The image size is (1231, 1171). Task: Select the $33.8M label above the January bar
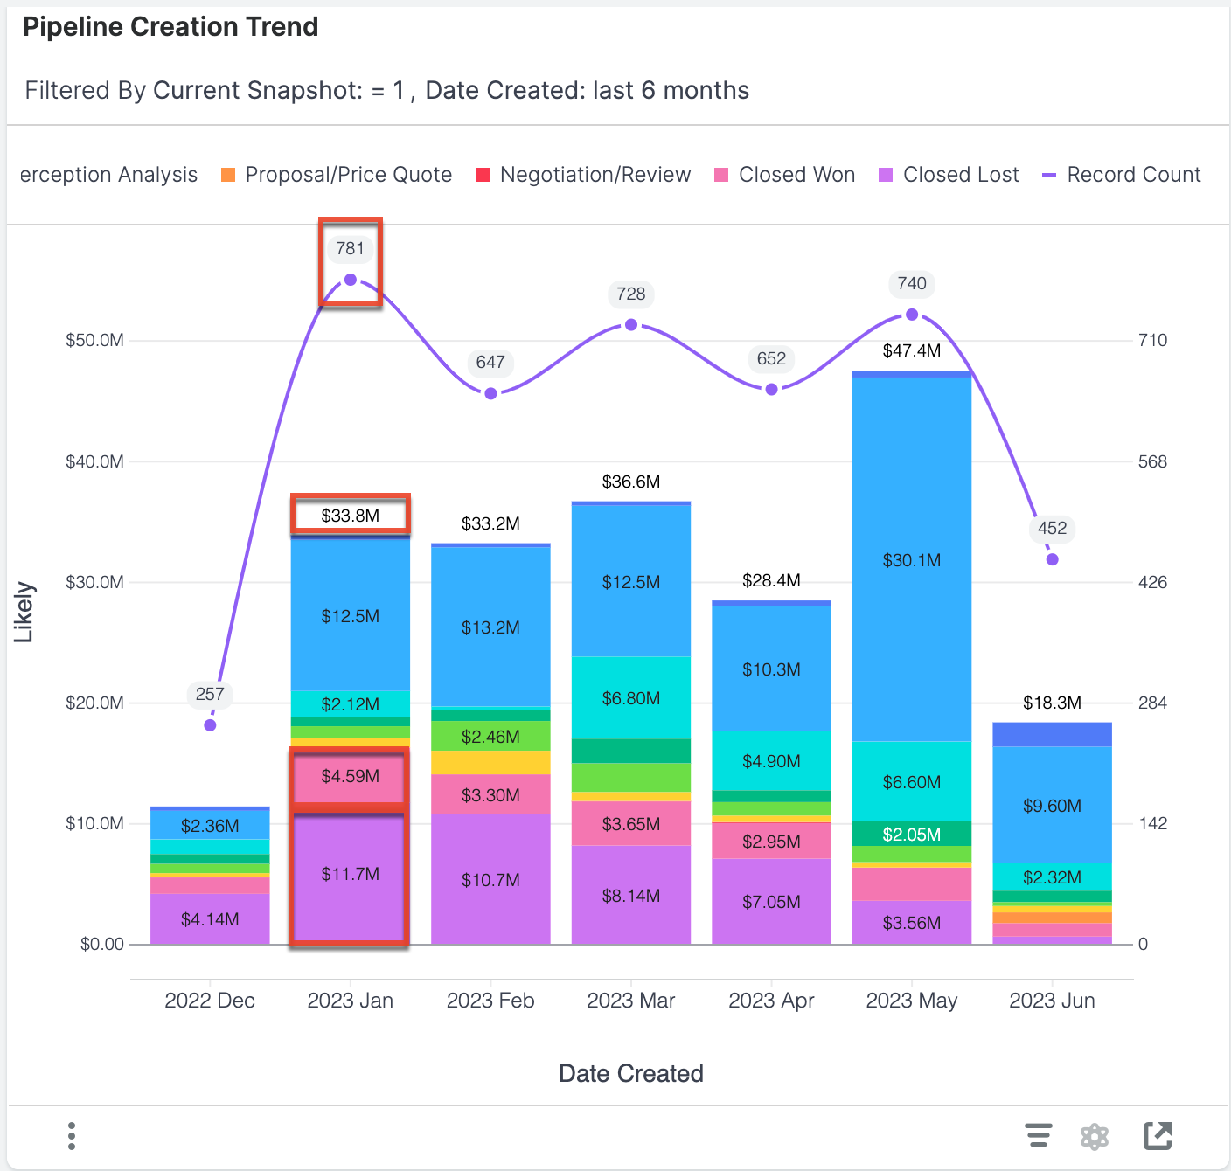[350, 516]
